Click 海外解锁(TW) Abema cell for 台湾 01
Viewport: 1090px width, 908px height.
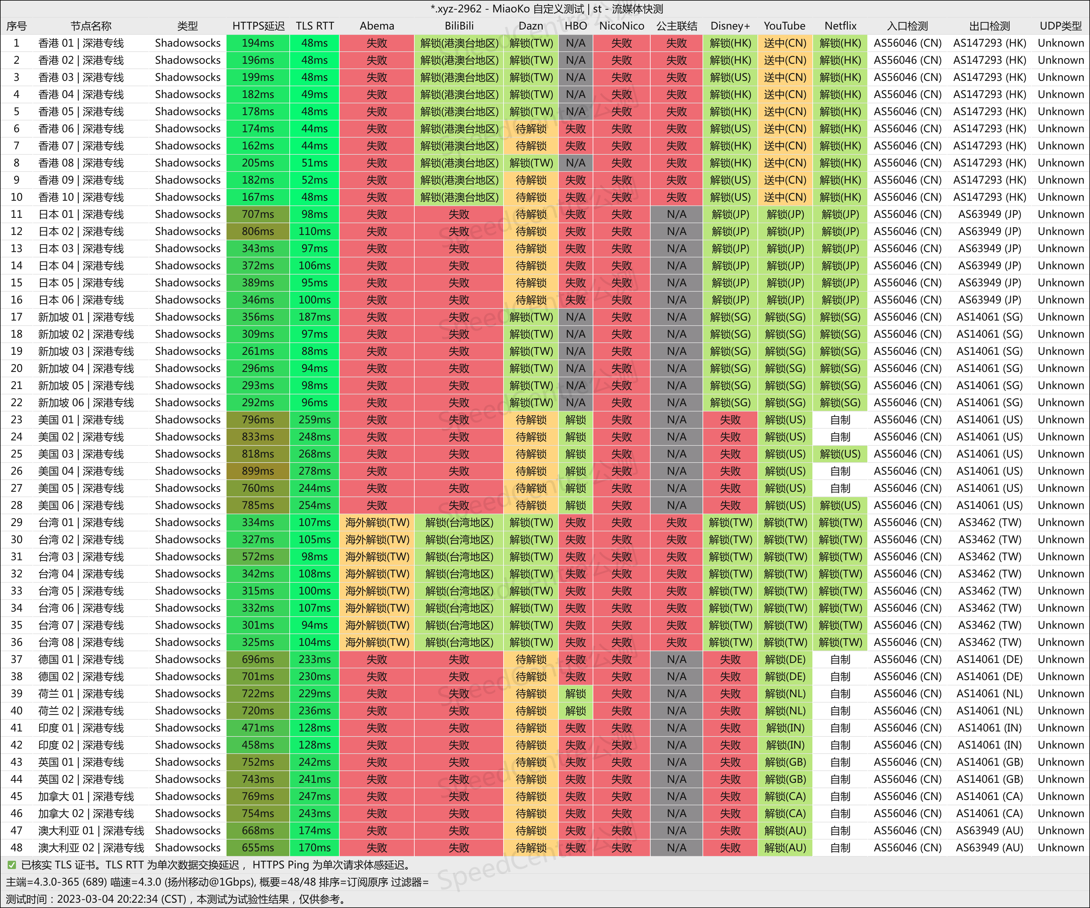[x=377, y=522]
